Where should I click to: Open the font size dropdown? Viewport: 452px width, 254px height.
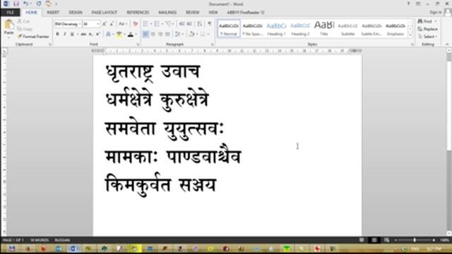coord(97,24)
